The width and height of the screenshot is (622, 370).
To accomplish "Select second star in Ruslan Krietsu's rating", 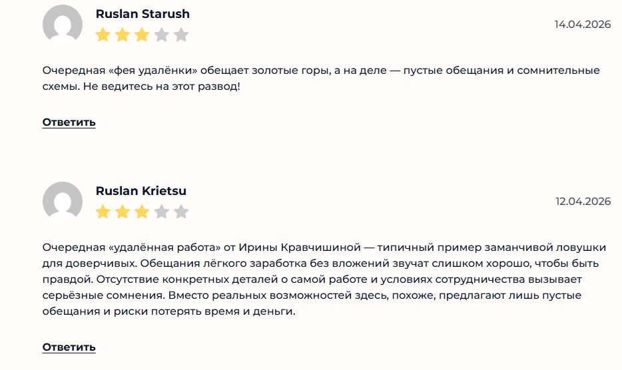I will pyautogui.click(x=123, y=212).
